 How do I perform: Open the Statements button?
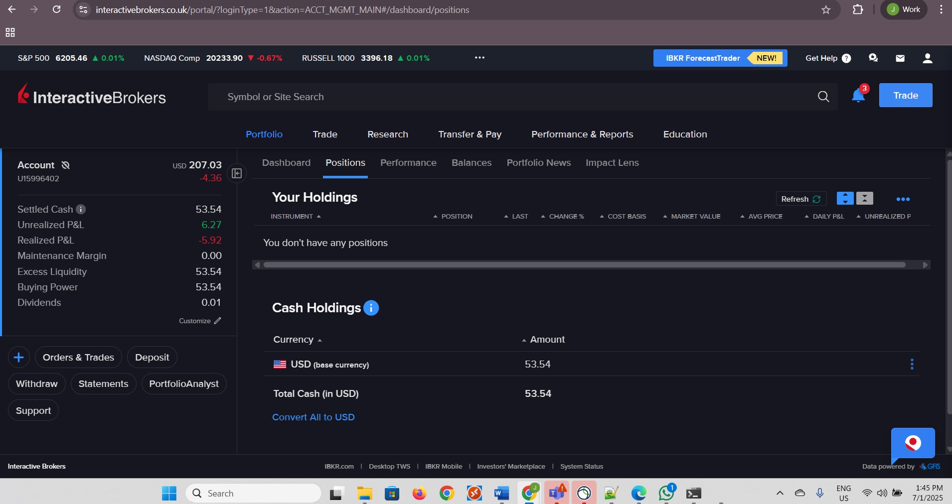point(103,383)
